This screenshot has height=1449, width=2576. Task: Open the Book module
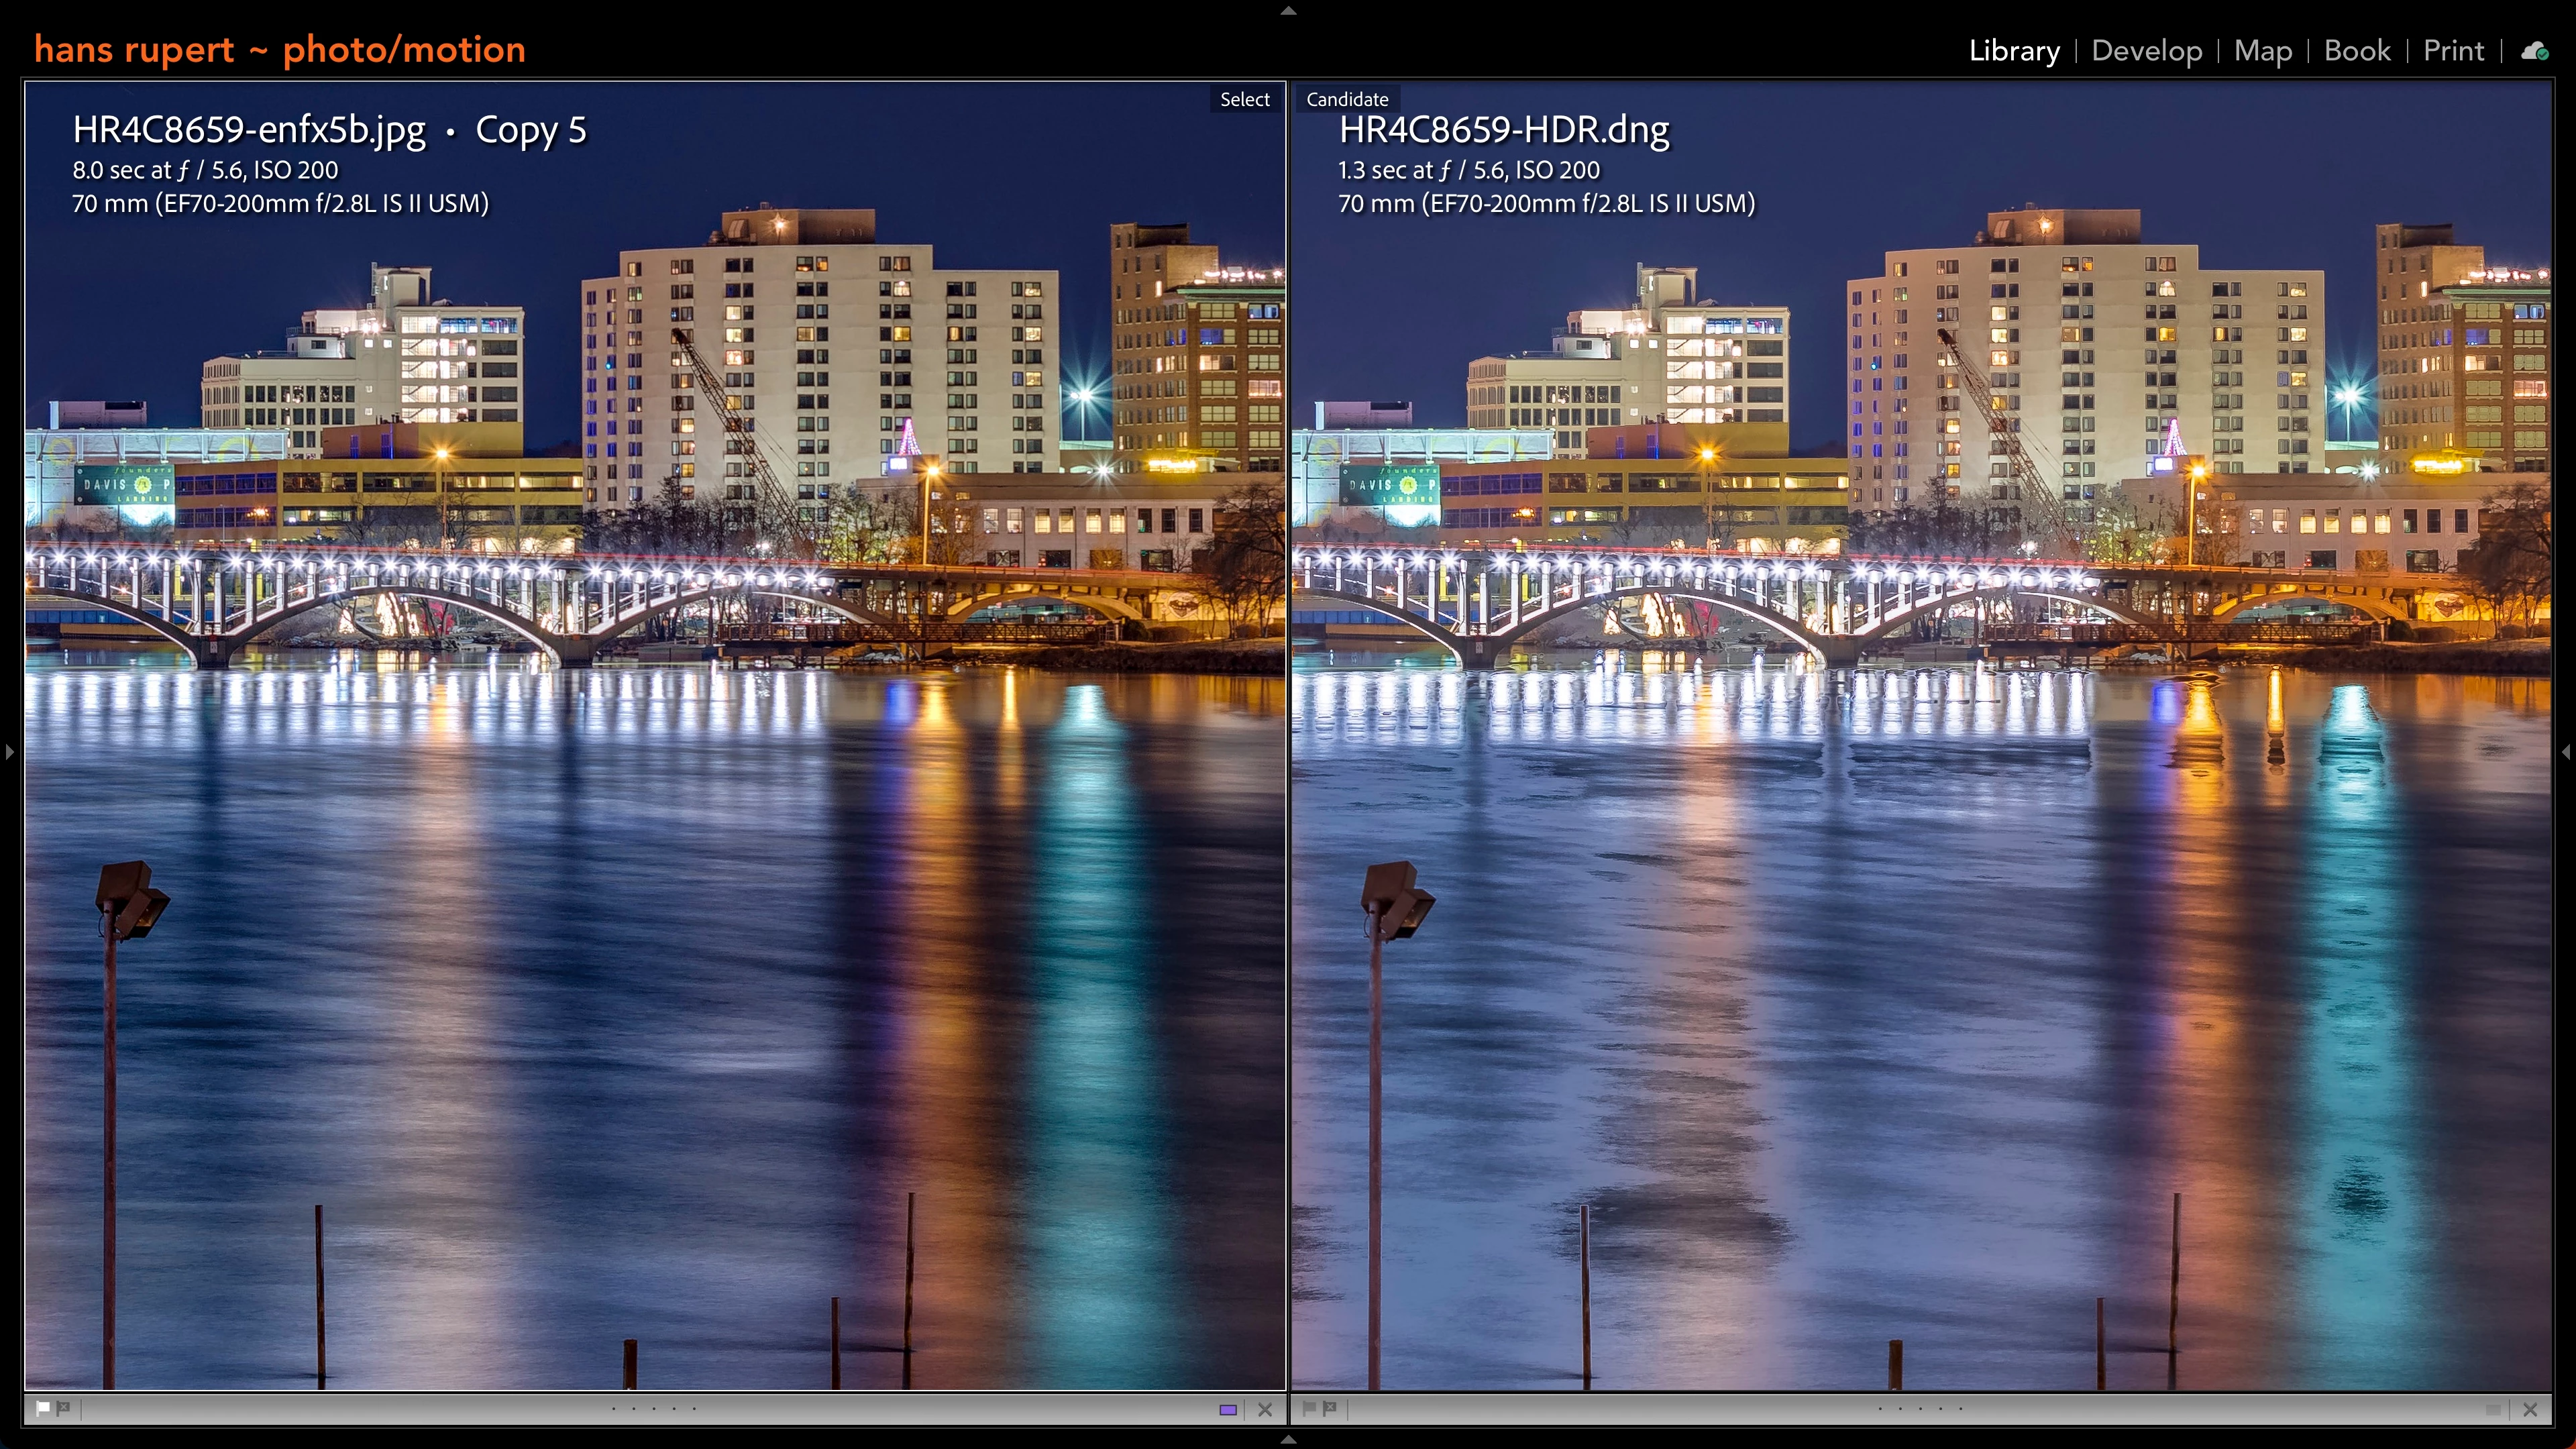2357,51
